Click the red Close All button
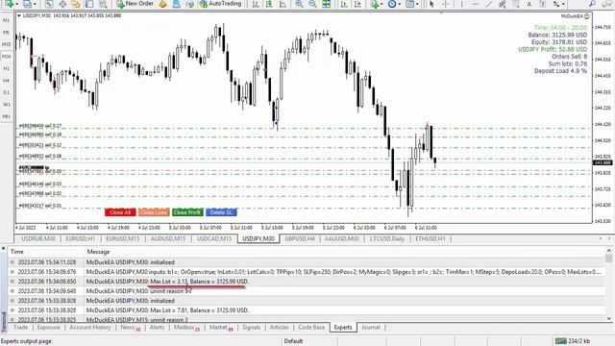615x346 pixels. [x=120, y=212]
